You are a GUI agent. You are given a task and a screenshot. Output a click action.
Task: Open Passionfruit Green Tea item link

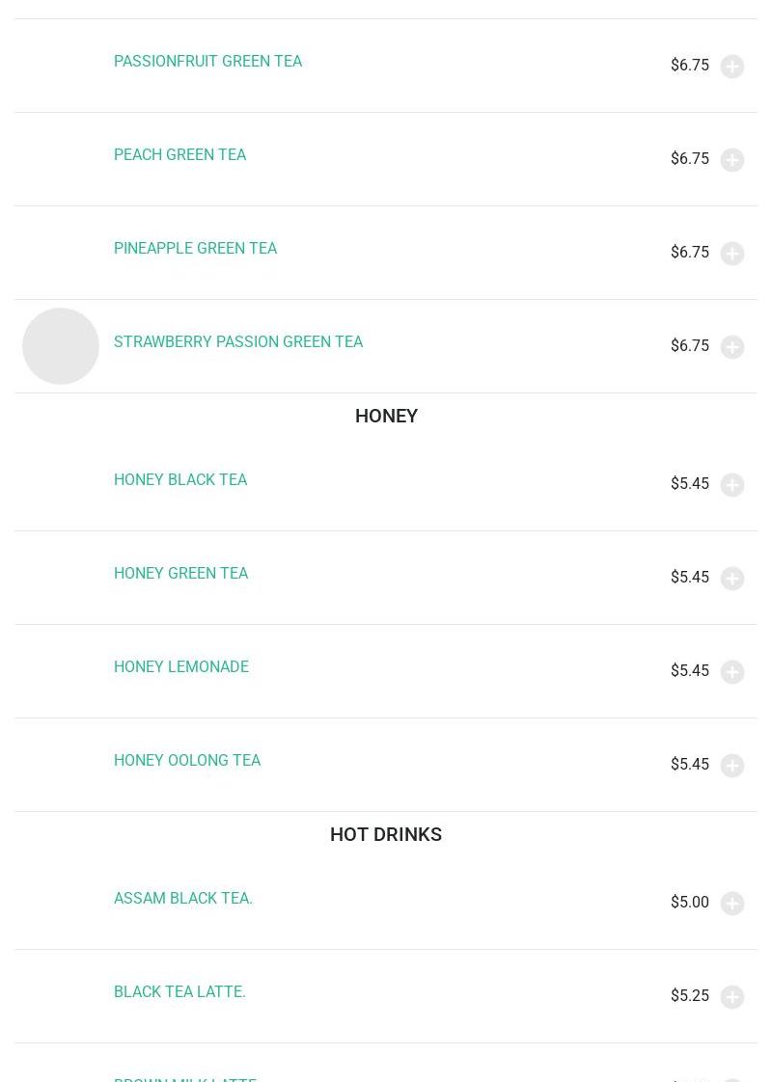point(207,62)
